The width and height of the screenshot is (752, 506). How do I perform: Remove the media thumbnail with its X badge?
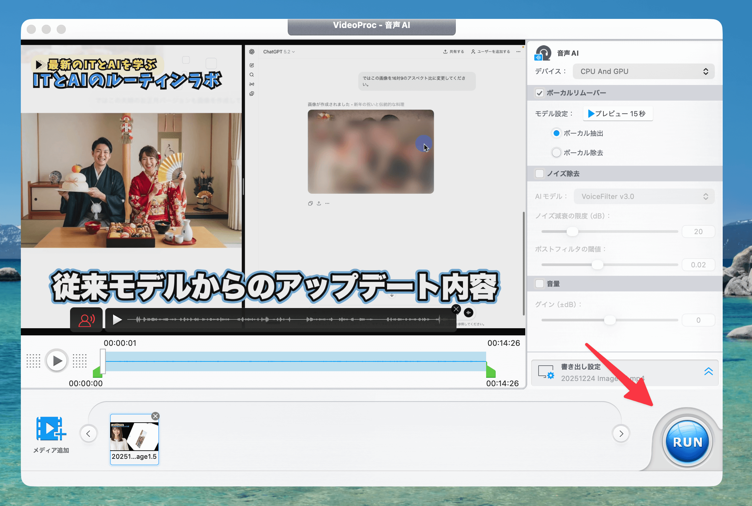pyautogui.click(x=155, y=416)
